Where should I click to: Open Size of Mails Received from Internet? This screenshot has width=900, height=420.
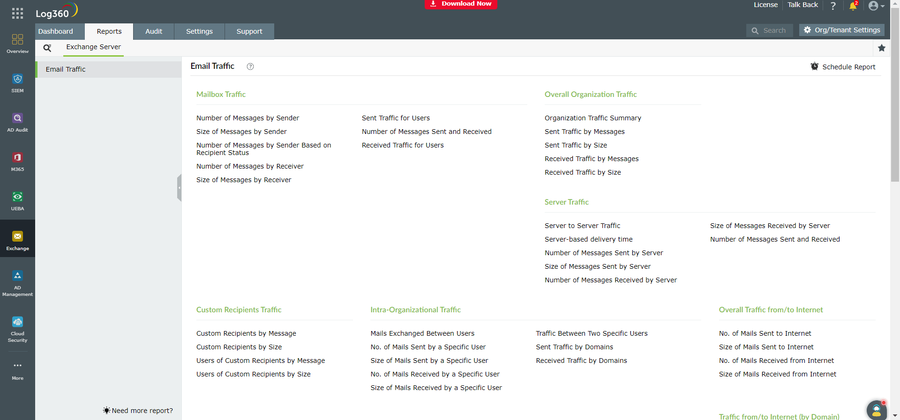pos(778,374)
